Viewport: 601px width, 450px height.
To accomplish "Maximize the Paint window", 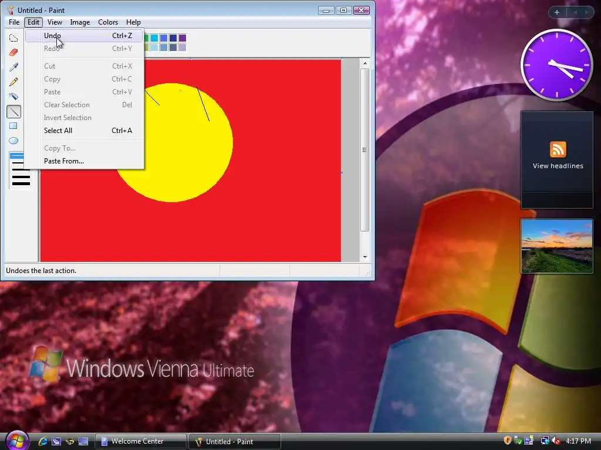I will tap(344, 11).
